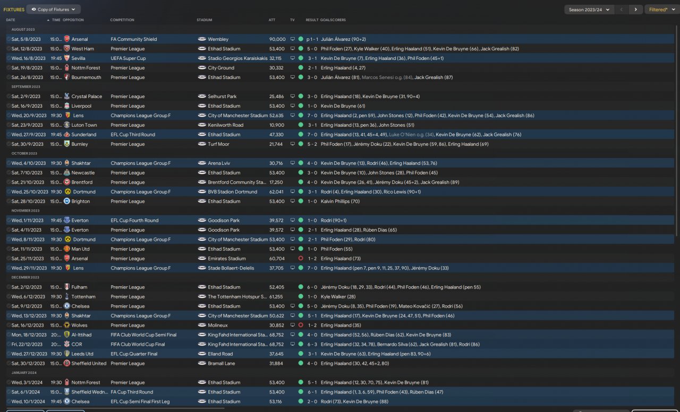The width and height of the screenshot is (680, 412).
Task: Click the Wolves club badge
Action: tap(66, 326)
